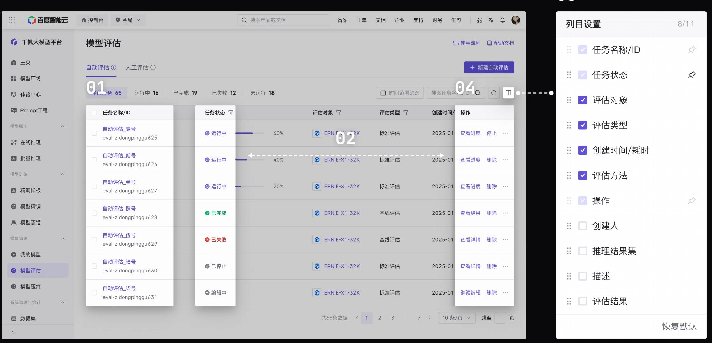Collapse the 模型训练 sidebar section
This screenshot has width=712, height=343.
pos(63,174)
